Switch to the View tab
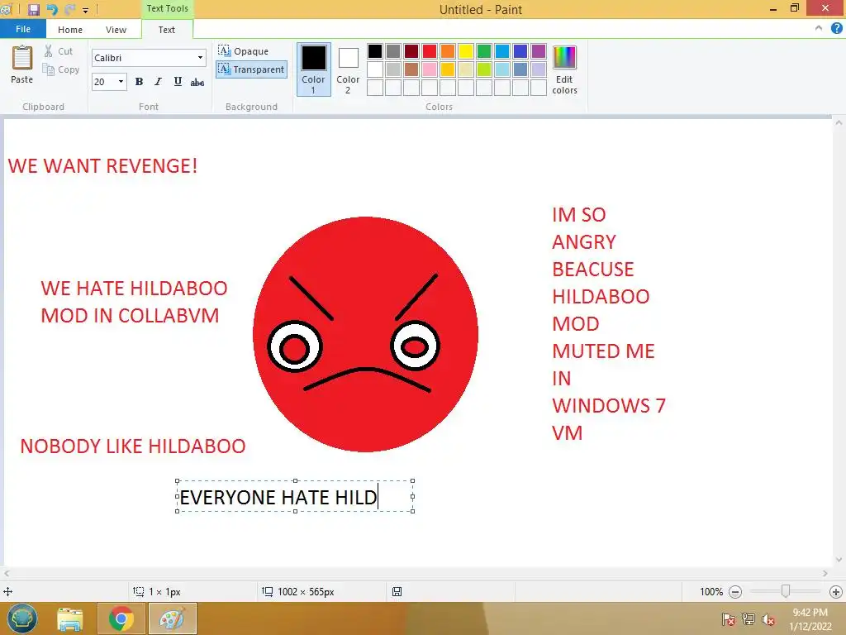 [x=116, y=30]
